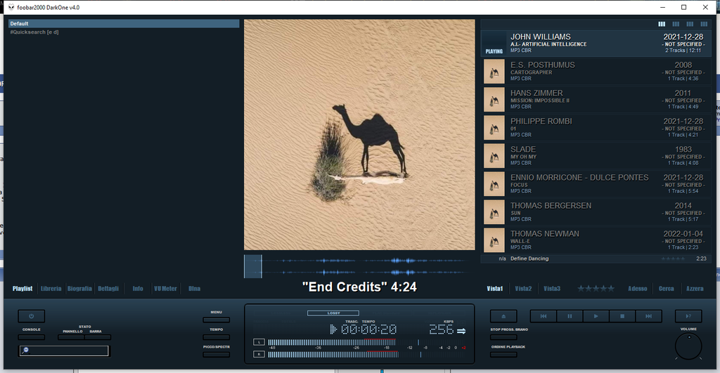Click the magnifier icon in the search box
Screen dimensions: 720x373
(25, 351)
